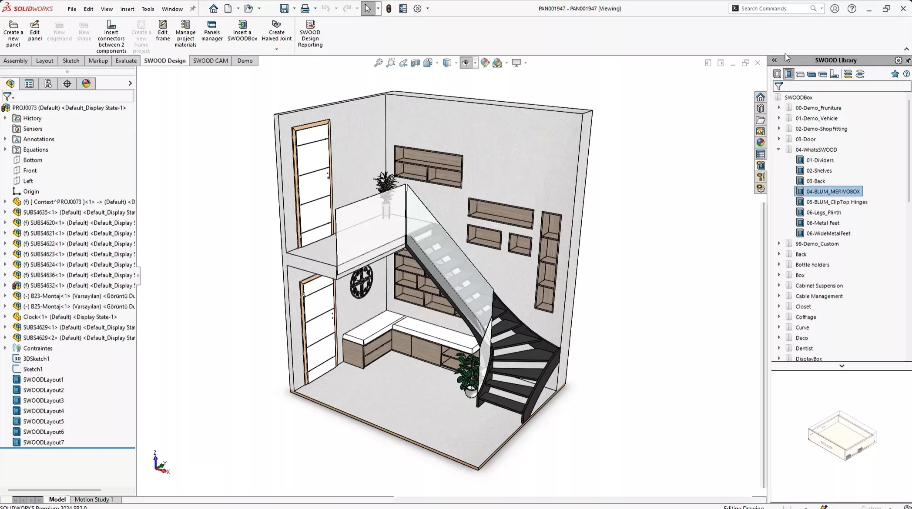Switch to the Evaluate tab

click(126, 61)
